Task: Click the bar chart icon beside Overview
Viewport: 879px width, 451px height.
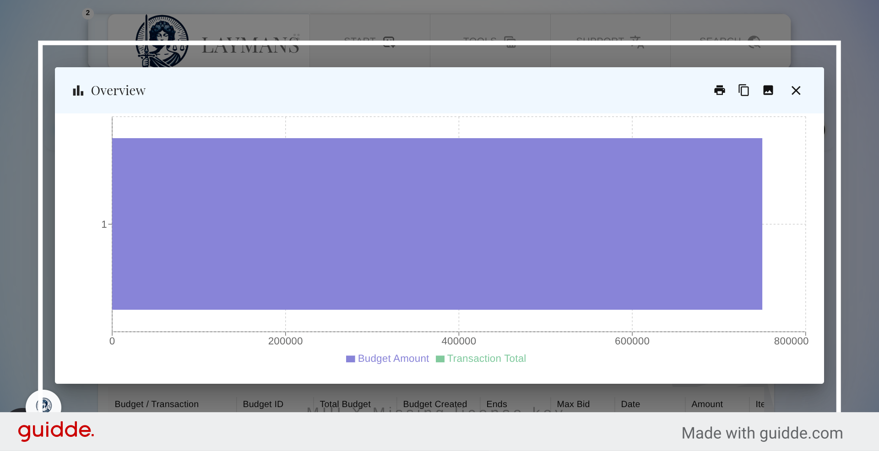Action: tap(78, 90)
